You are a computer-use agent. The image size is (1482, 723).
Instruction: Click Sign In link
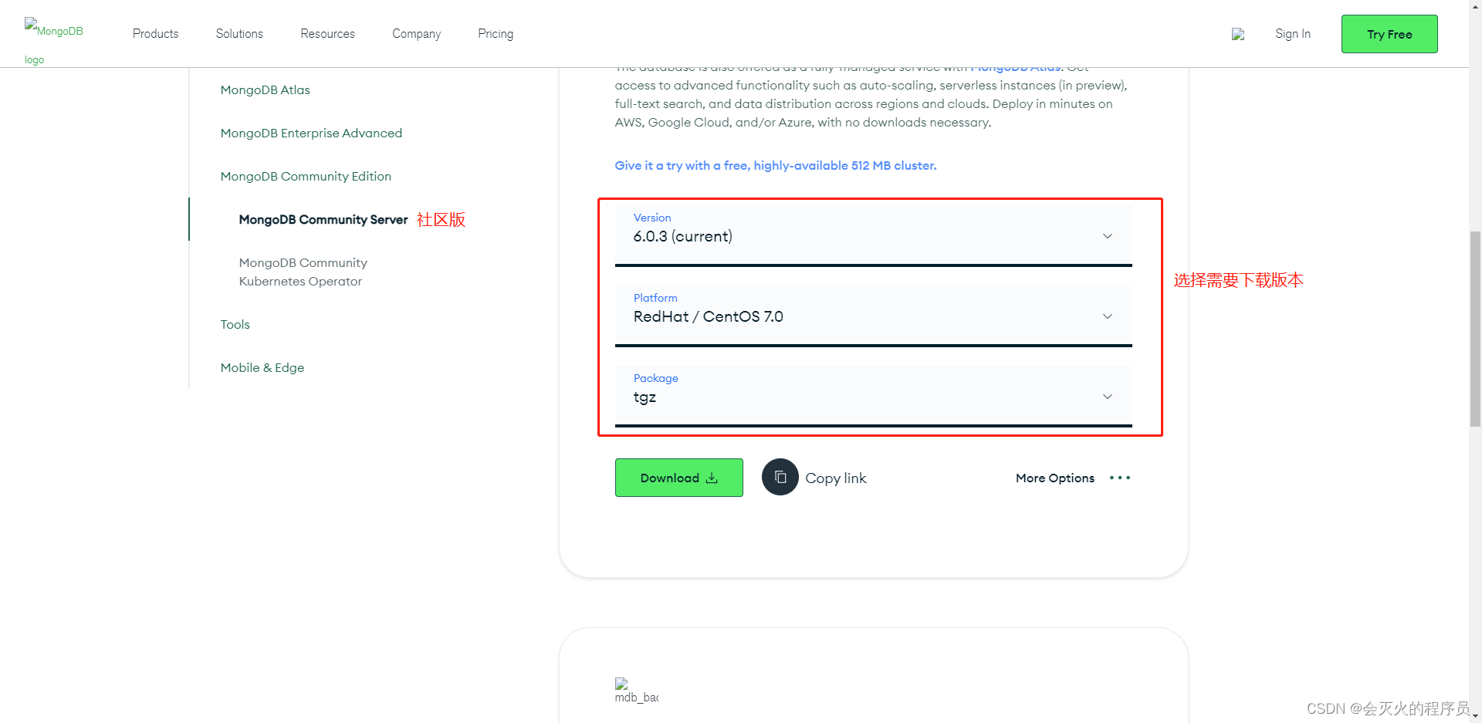click(x=1293, y=34)
